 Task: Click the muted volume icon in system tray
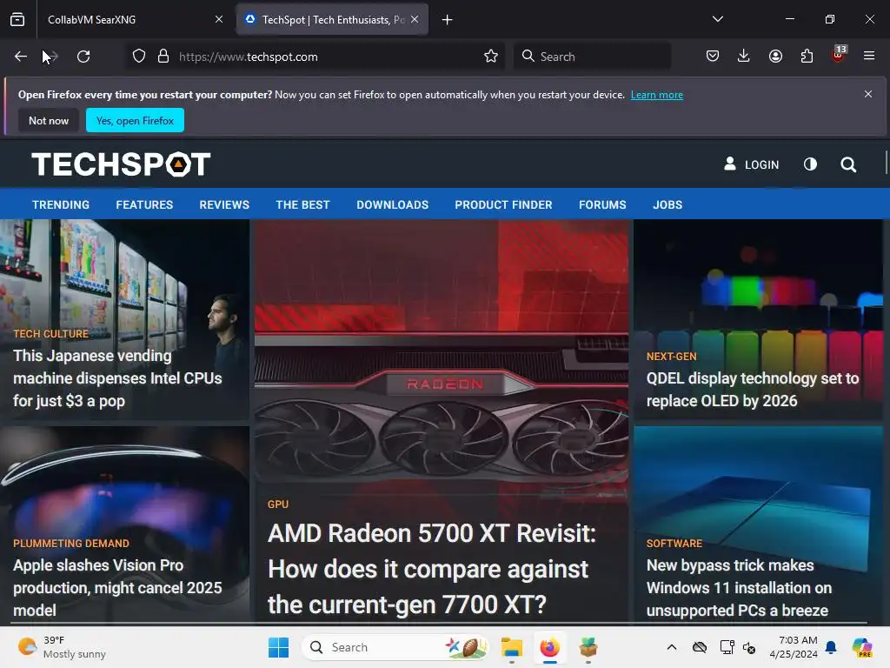coord(749,647)
